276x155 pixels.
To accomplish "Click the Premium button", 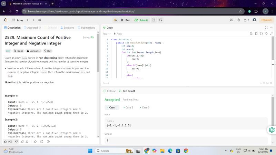I will pos(266,20).
